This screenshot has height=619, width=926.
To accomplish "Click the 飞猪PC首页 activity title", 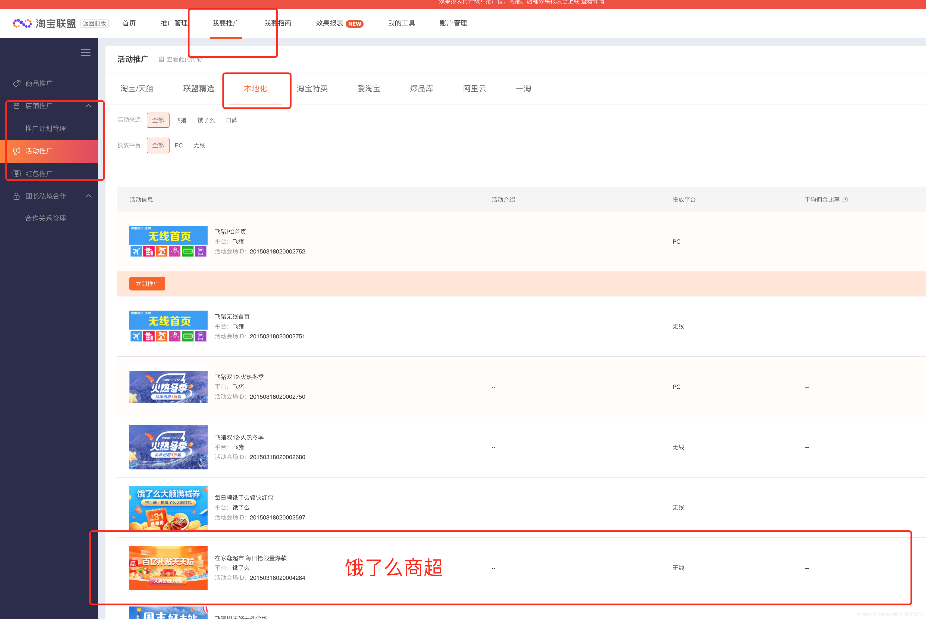I will point(230,232).
